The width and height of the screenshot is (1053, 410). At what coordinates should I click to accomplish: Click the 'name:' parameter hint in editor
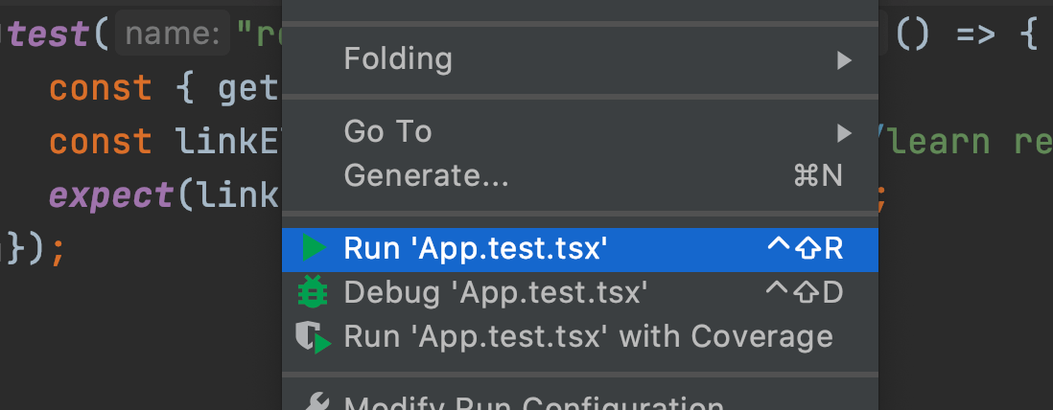pos(173,35)
